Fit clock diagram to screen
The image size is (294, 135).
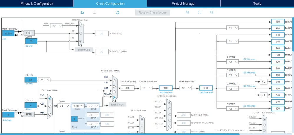199,13
